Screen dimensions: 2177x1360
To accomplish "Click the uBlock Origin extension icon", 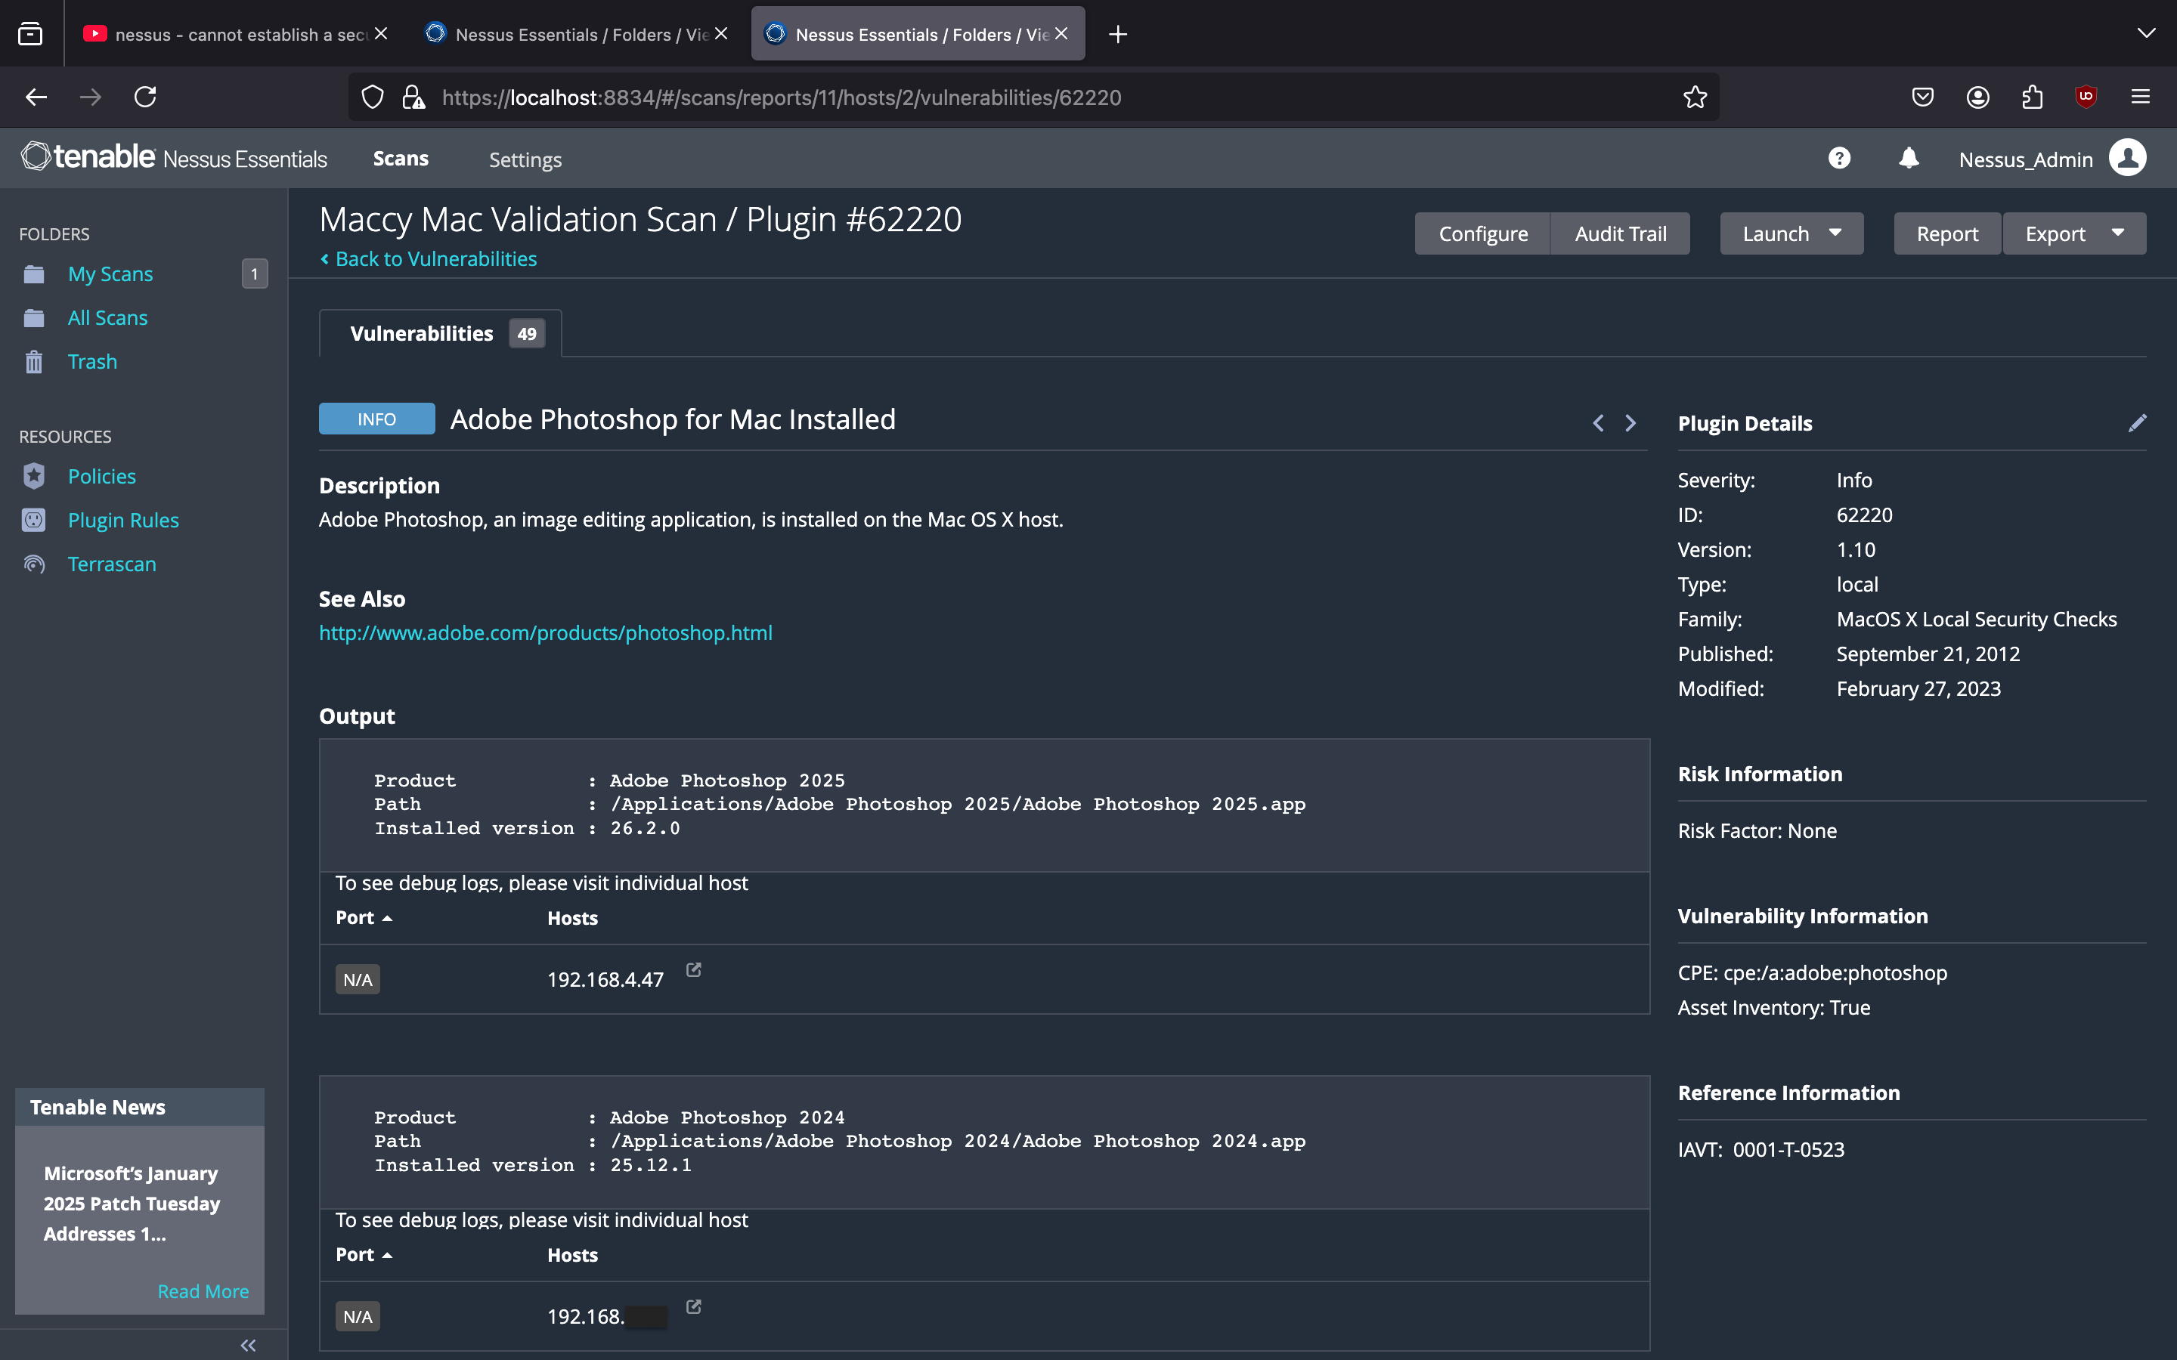I will (x=2086, y=96).
